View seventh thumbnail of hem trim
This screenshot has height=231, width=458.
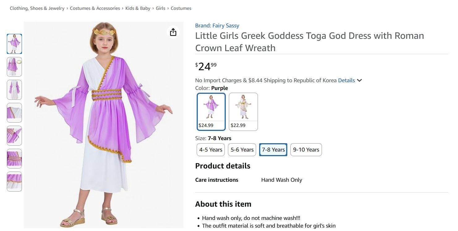coord(15,181)
